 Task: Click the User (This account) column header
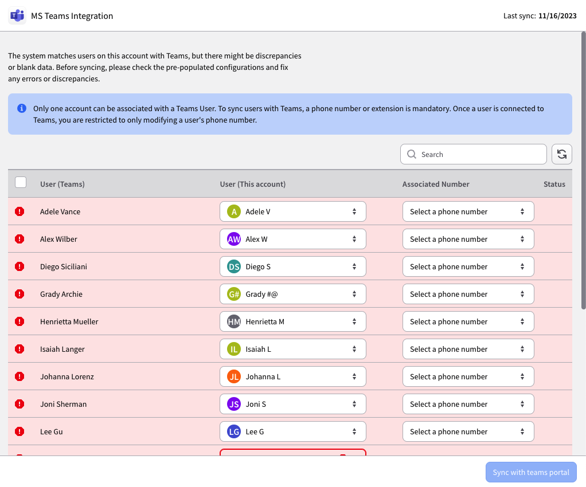pyautogui.click(x=253, y=184)
